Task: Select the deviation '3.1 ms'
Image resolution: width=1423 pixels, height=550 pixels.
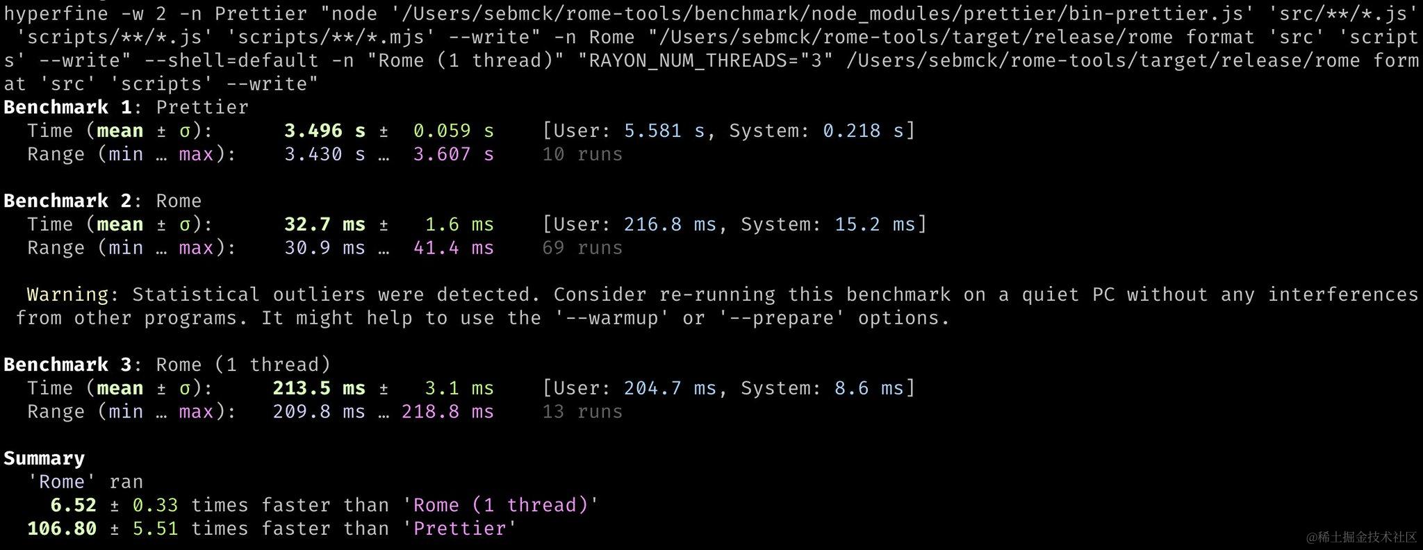Action: point(459,388)
